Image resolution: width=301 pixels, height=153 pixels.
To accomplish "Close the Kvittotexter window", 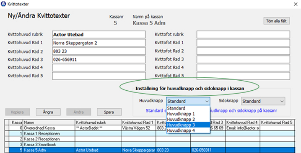I will (x=296, y=4).
